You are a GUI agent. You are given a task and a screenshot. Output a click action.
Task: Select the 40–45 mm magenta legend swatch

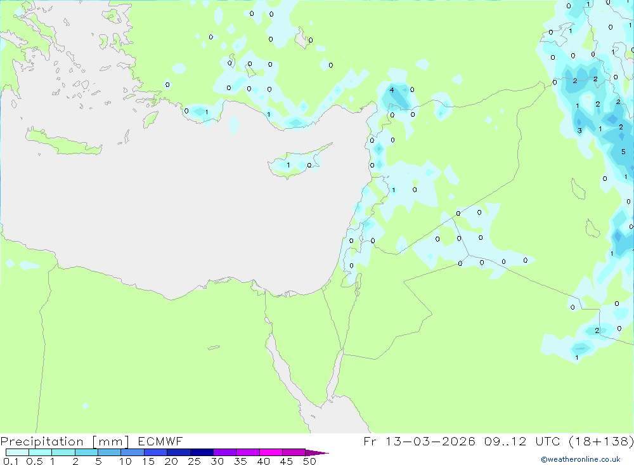click(271, 452)
